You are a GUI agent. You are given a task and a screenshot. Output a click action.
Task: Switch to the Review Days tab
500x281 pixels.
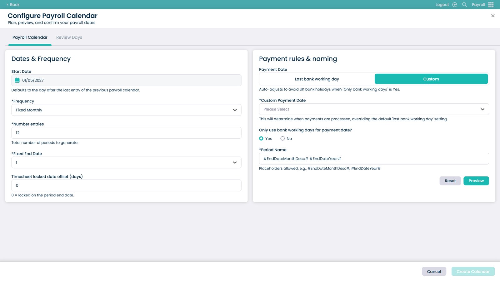tap(69, 37)
